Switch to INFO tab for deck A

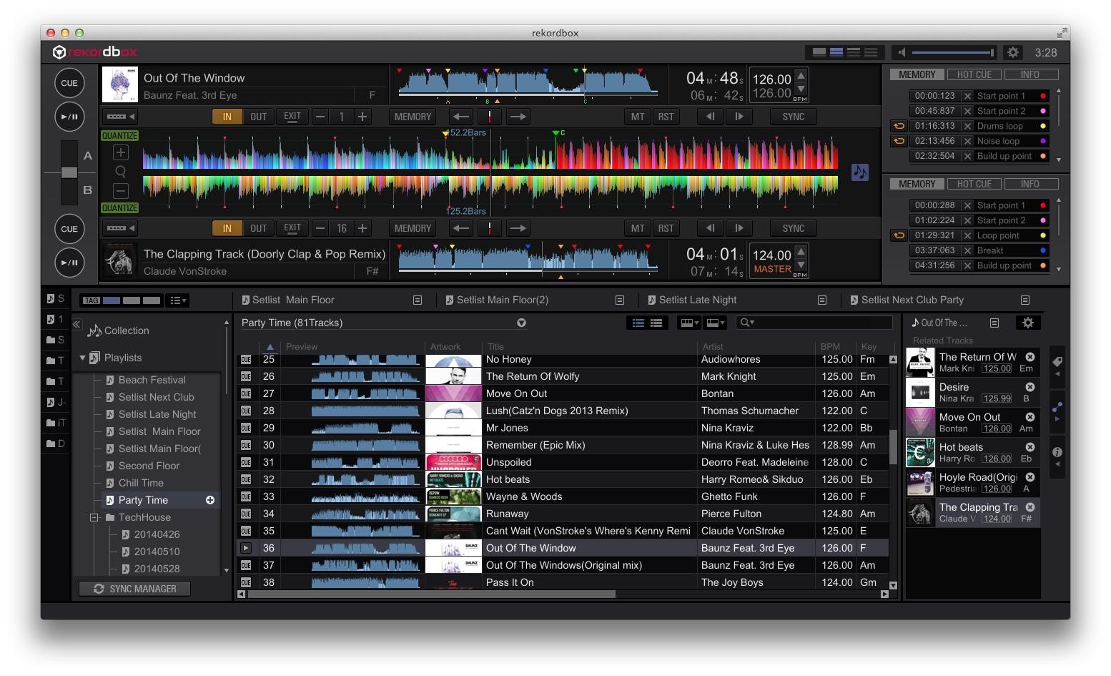(1030, 74)
